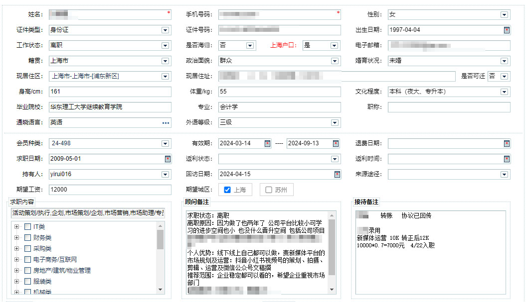Image resolution: width=526 pixels, height=302 pixels.
Task: Uncheck the 上海 expected city checkbox
Action: pos(227,190)
